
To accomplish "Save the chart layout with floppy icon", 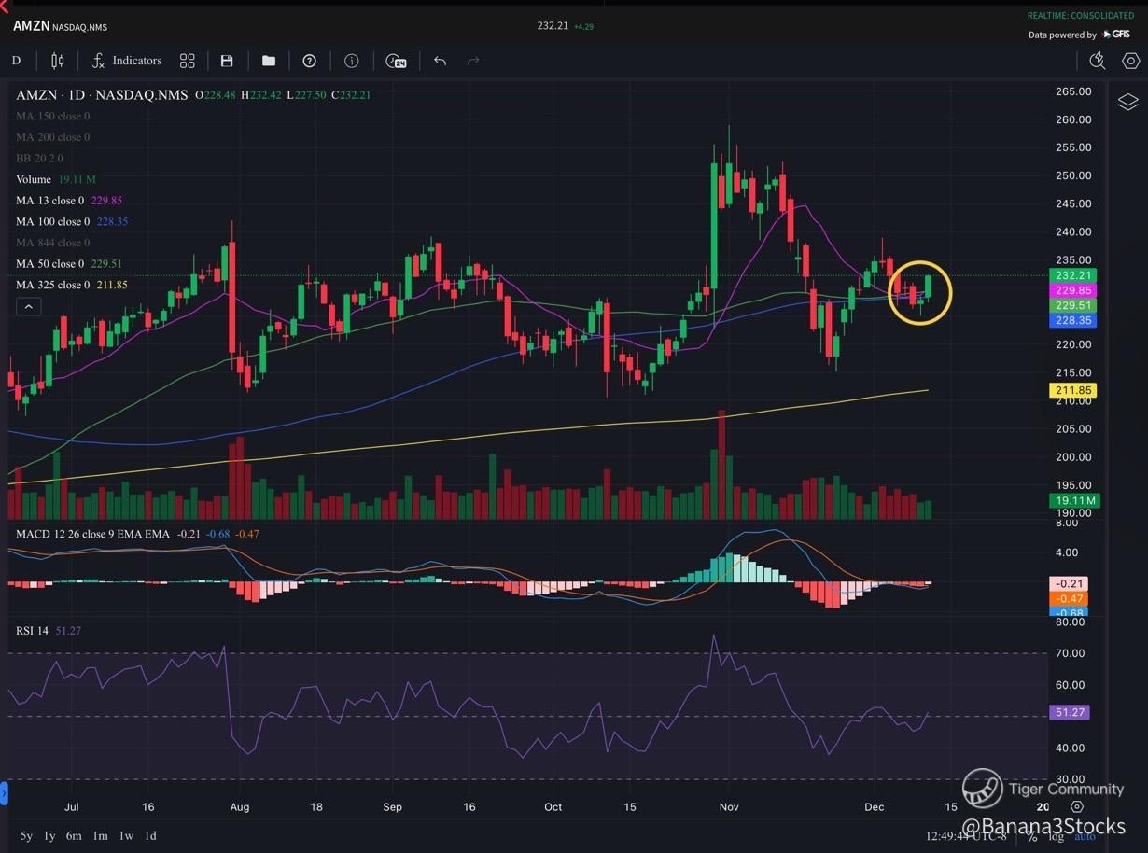I will (x=227, y=61).
